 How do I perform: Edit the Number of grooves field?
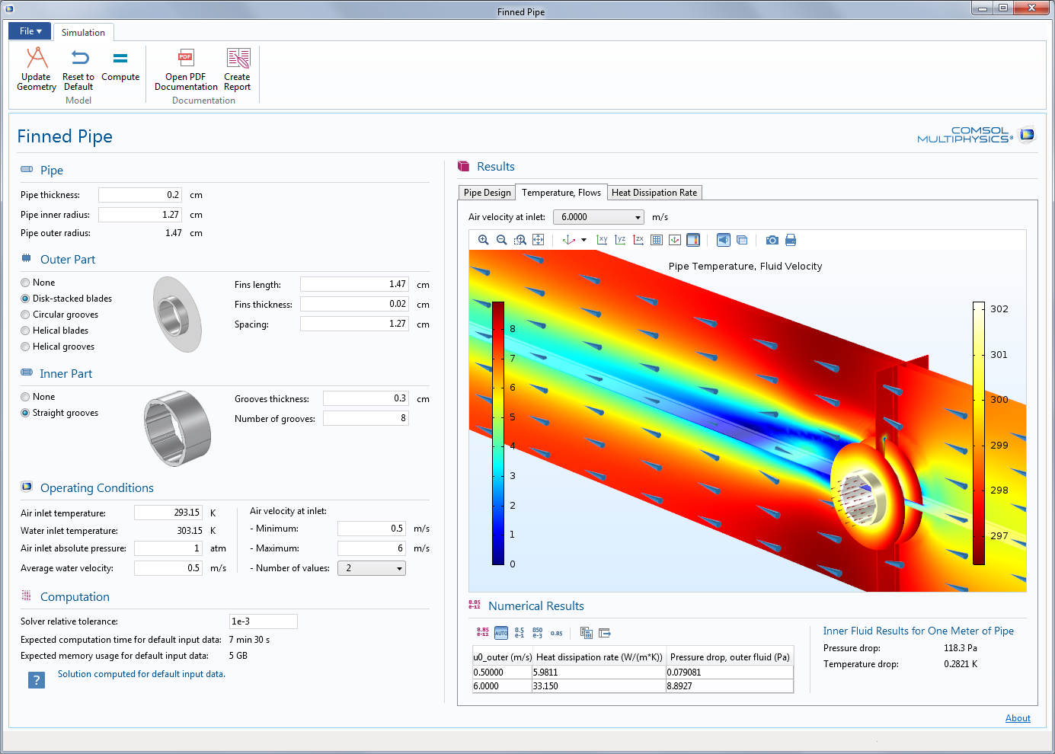366,418
